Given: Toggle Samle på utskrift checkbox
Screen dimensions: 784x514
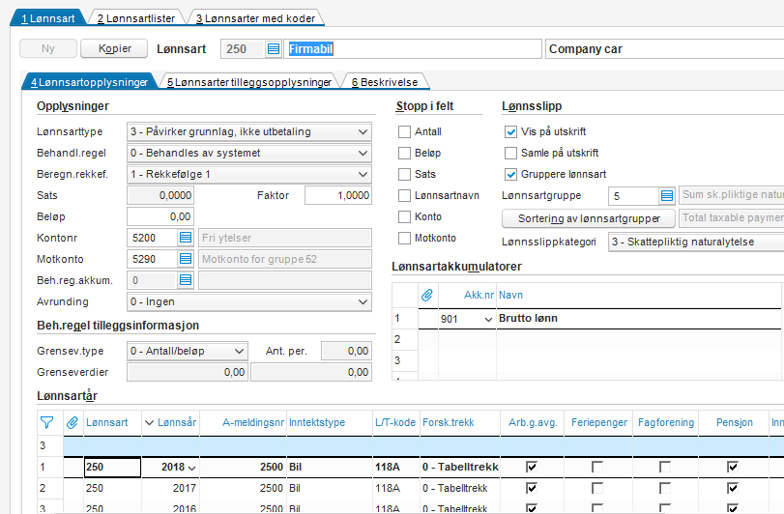Looking at the screenshot, I should (511, 154).
